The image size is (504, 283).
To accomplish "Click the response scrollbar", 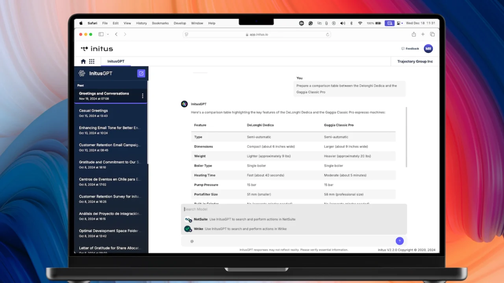I will coord(406,137).
